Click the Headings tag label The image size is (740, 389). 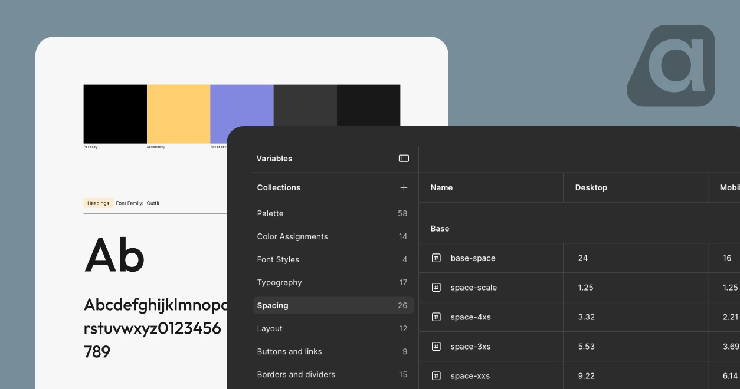[x=98, y=203]
